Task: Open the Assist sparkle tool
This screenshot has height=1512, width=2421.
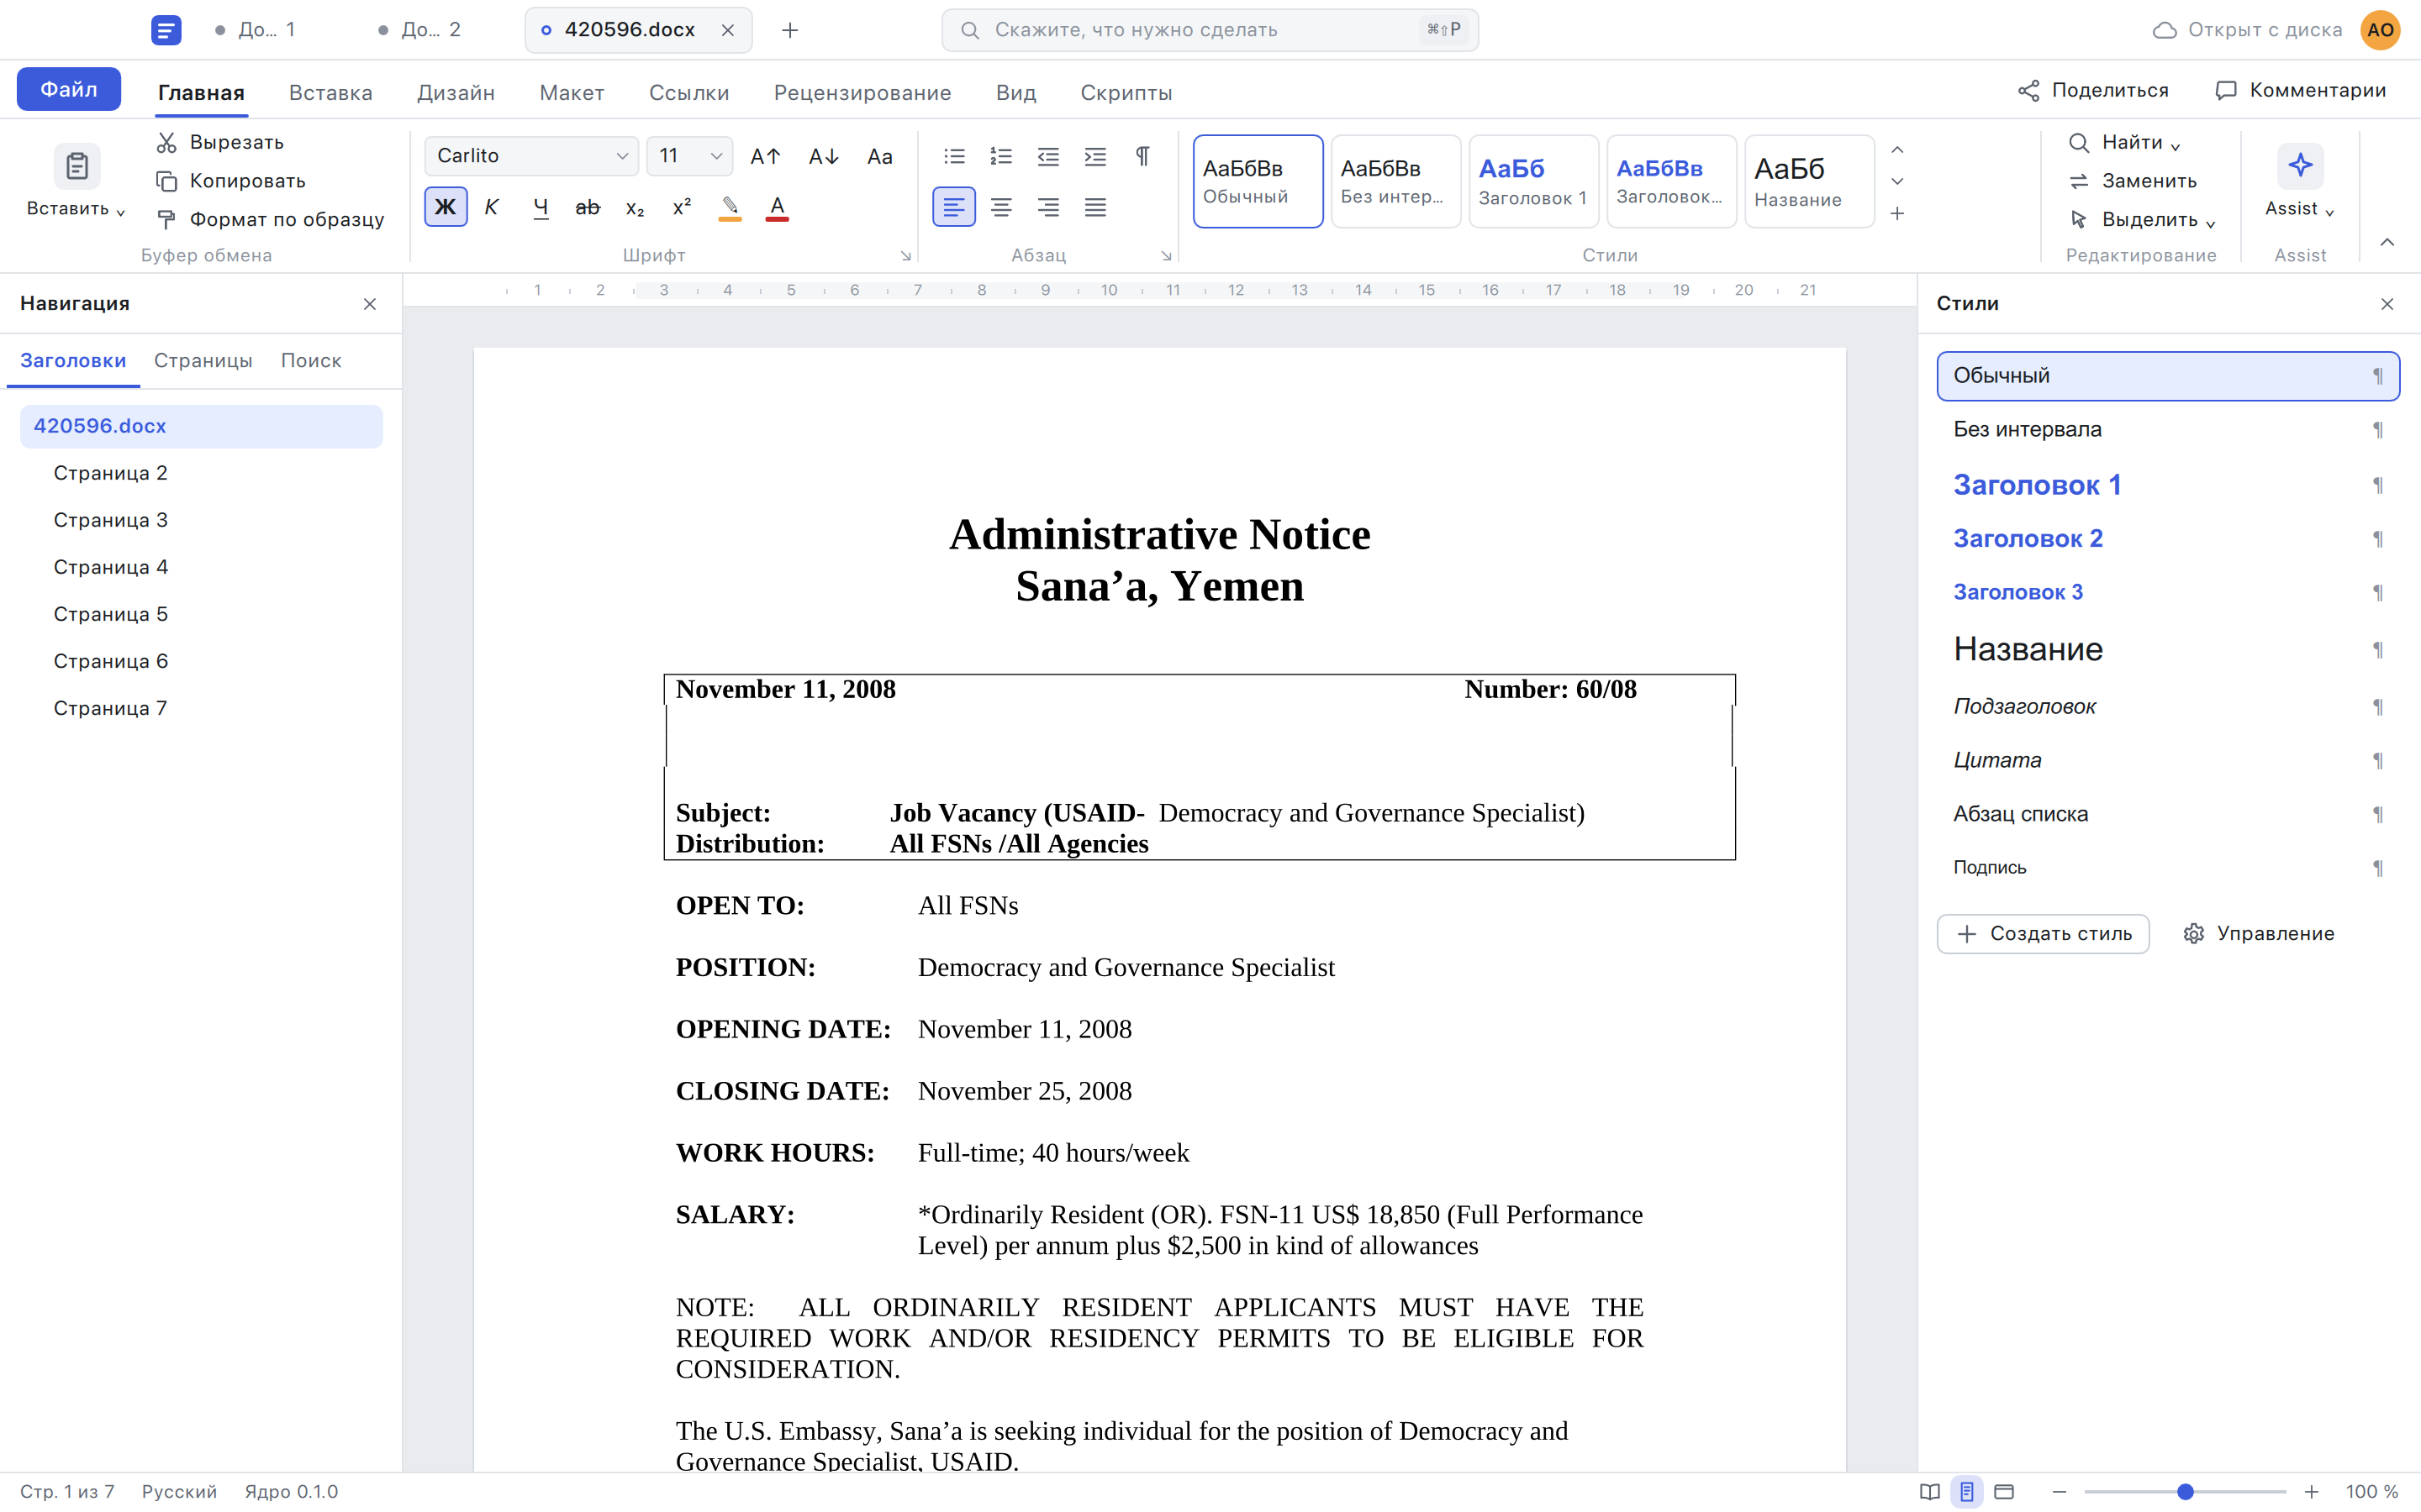Action: click(x=2300, y=166)
